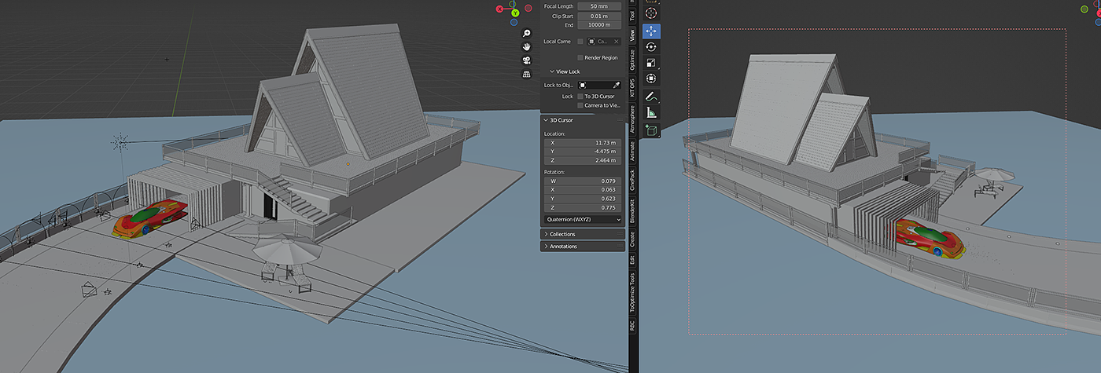
Task: Switch to the Animate sidebar tab
Action: pyautogui.click(x=632, y=150)
